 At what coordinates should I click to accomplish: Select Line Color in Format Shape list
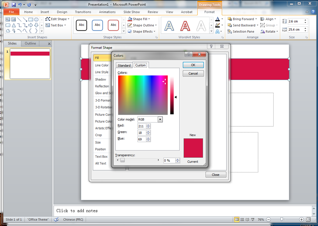[x=102, y=65]
